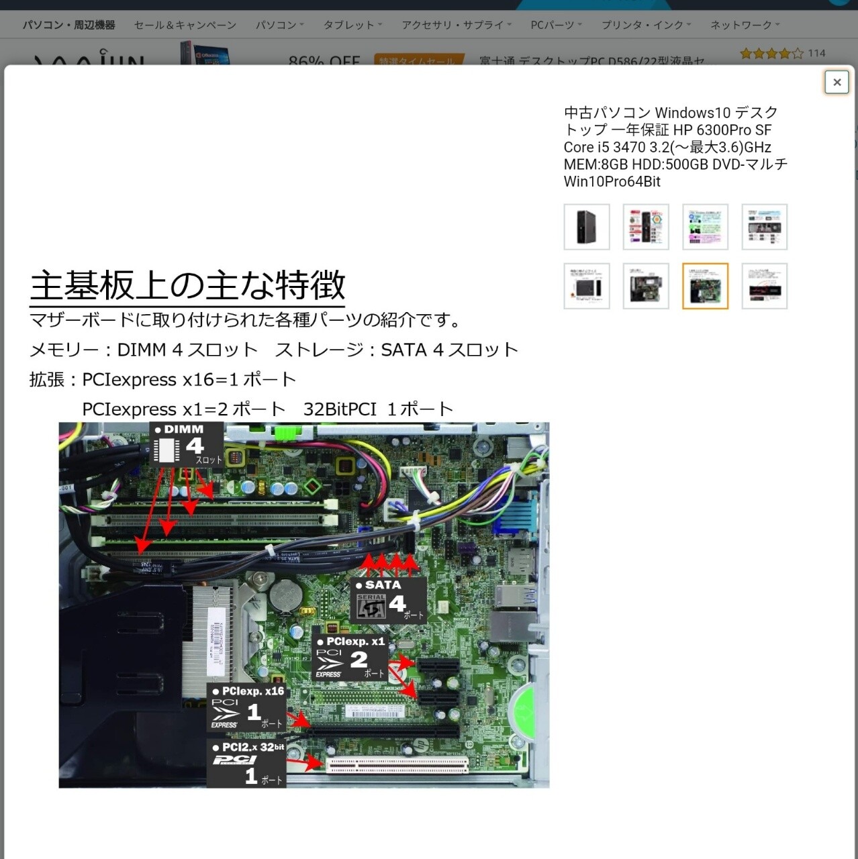The width and height of the screenshot is (858, 859).
Task: Open the アクセサリ・サプライ dropdown
Action: (x=456, y=25)
